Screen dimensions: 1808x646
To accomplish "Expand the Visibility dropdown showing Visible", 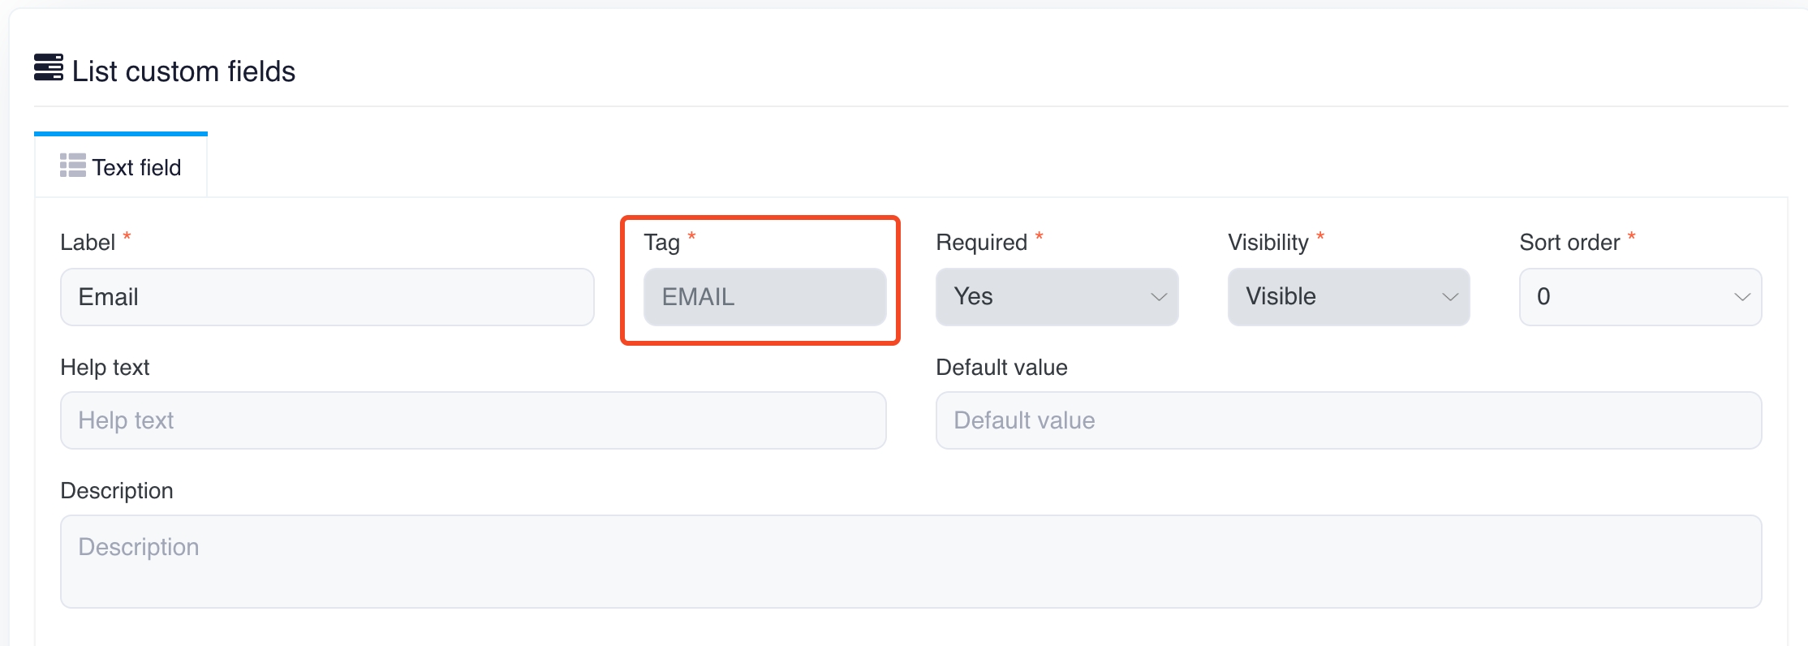I will tap(1348, 297).
